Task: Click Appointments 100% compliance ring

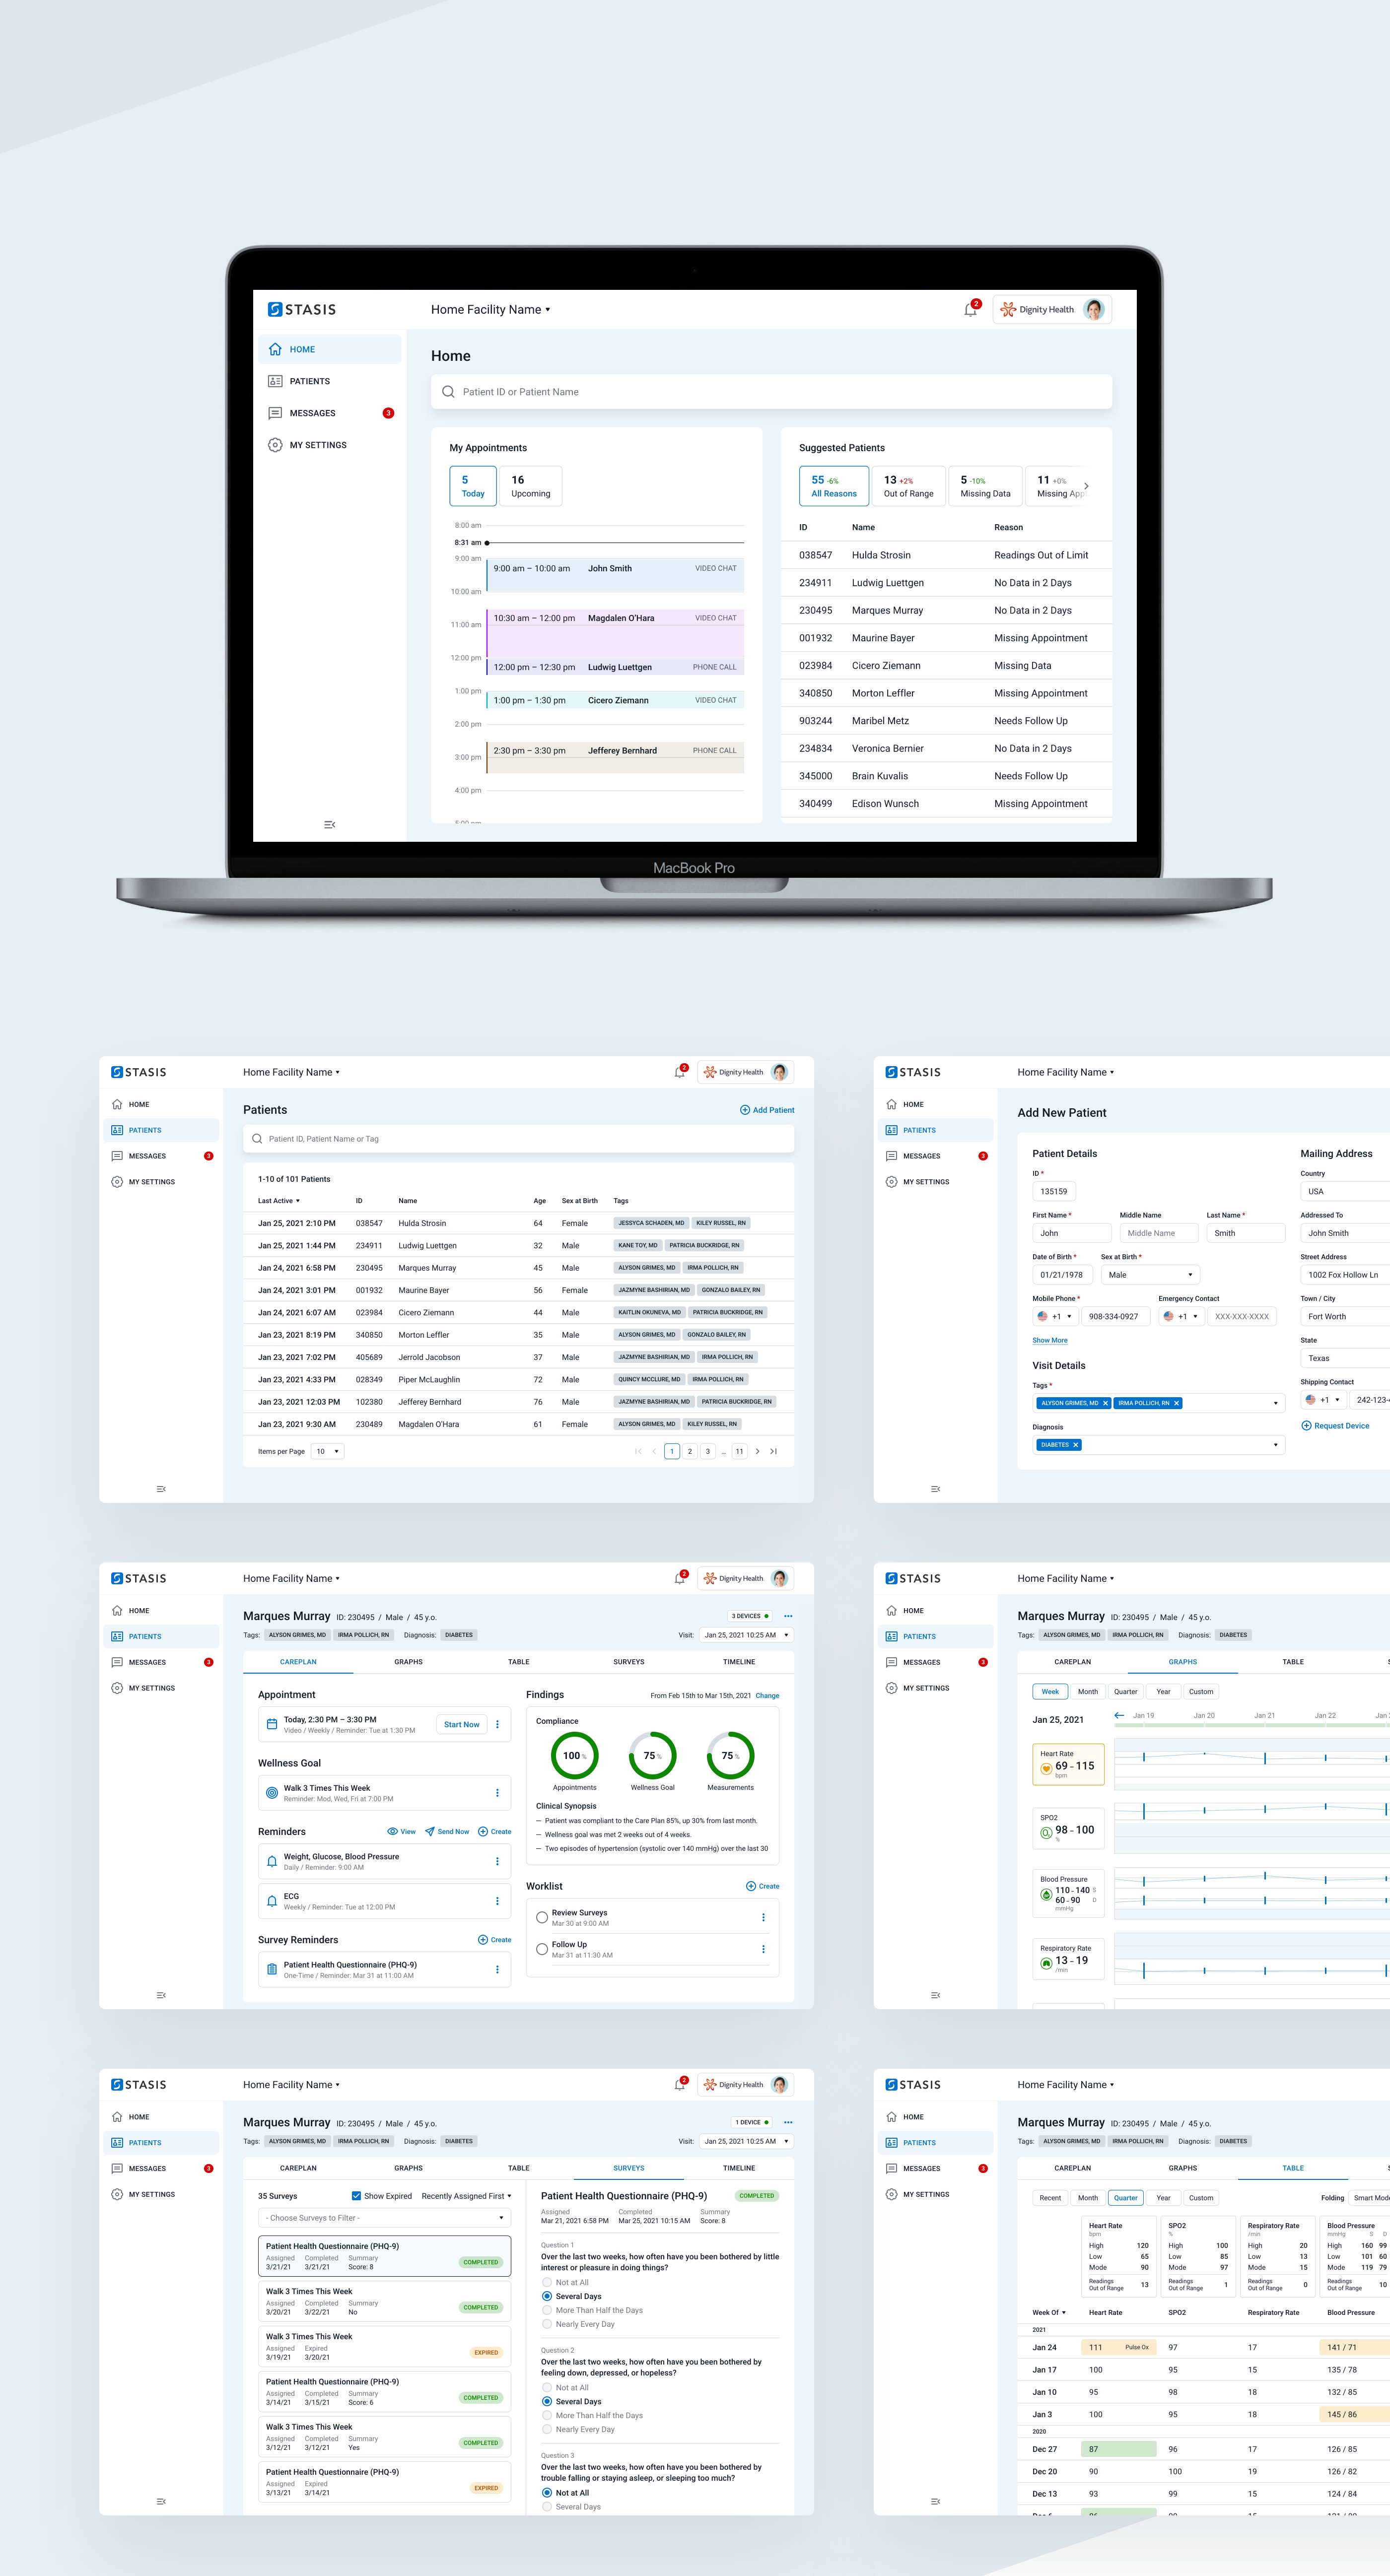Action: pos(575,1755)
